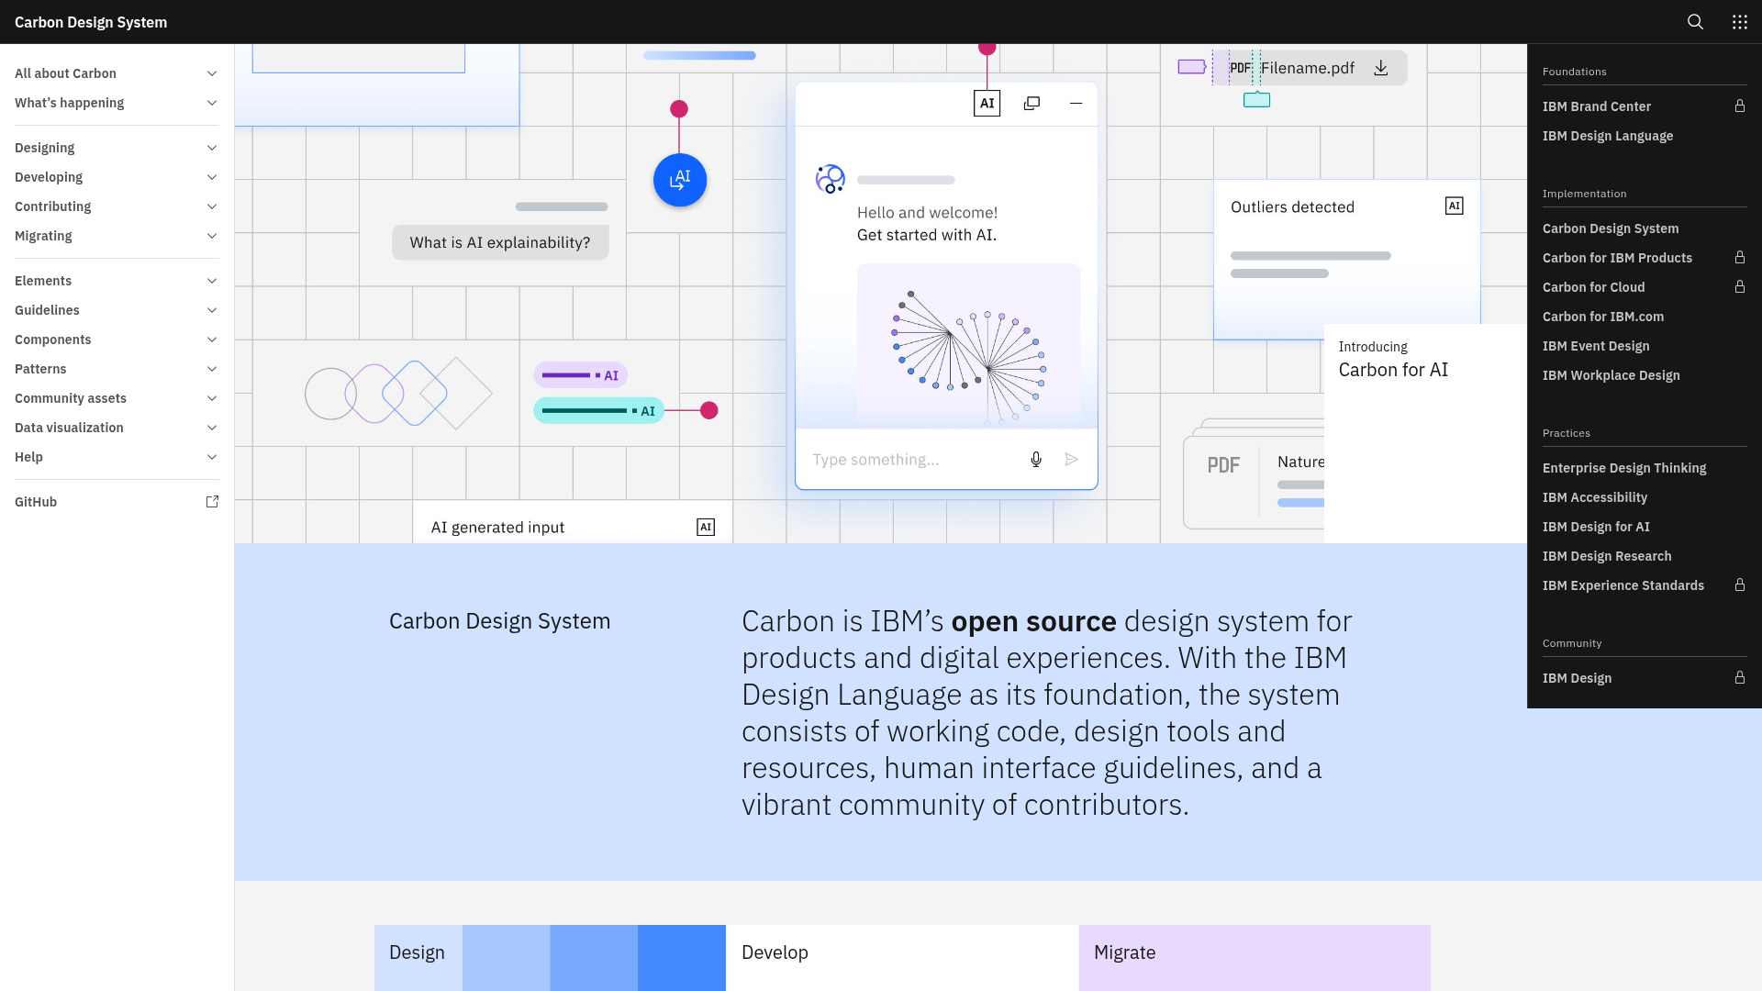Screen dimensions: 1762x991
Task: Open IBM Accessibility link
Action: click(x=1644, y=497)
